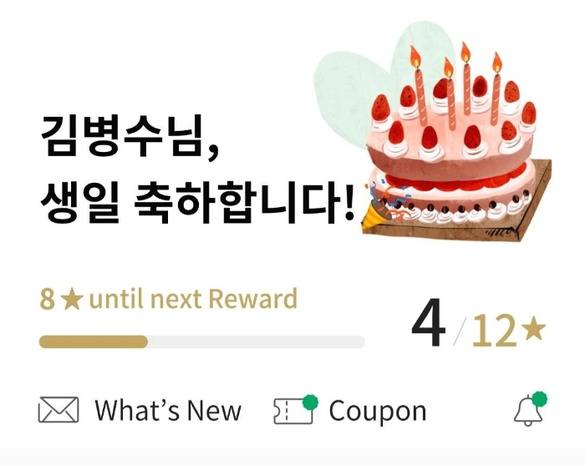
Task: Open the coupon ticket icon
Action: coord(293,412)
